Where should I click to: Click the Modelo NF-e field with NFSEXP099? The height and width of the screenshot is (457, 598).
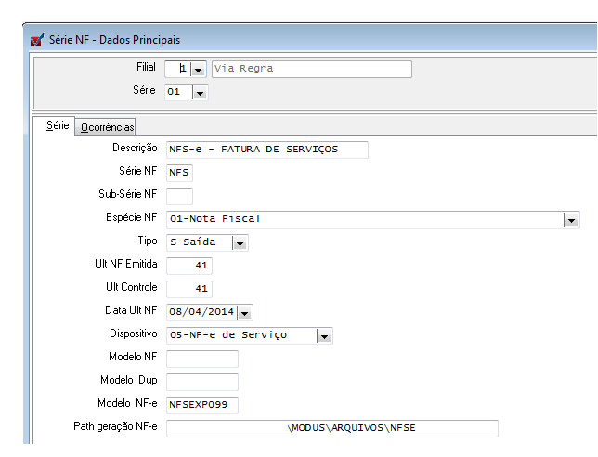point(202,405)
